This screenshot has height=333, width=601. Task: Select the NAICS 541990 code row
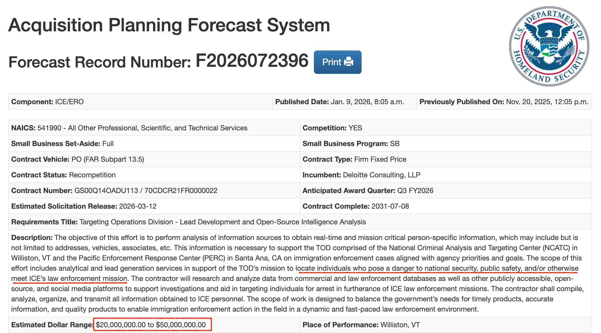coord(129,128)
